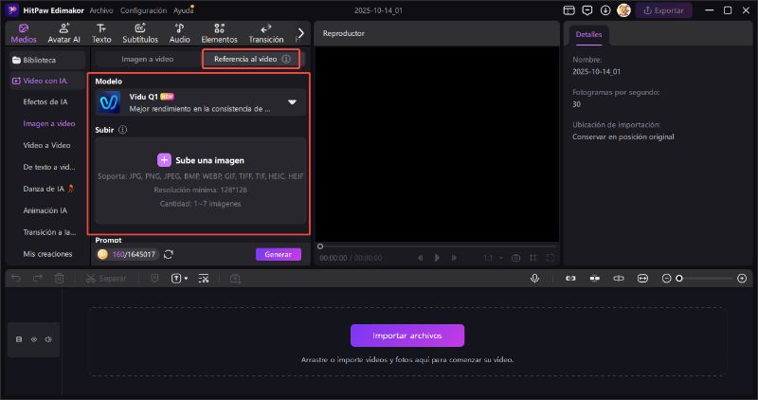The image size is (758, 400).
Task: Click the snapshot camera icon in player
Action: click(x=515, y=257)
